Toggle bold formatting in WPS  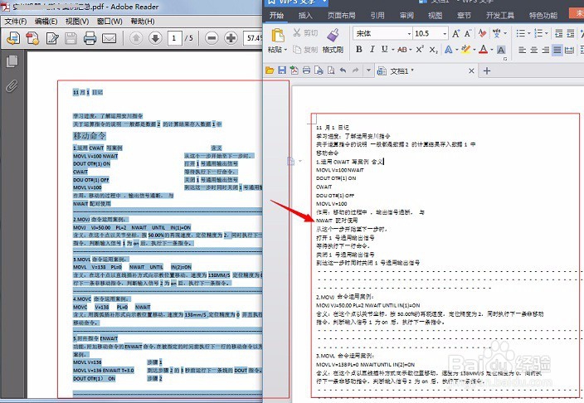[359, 49]
